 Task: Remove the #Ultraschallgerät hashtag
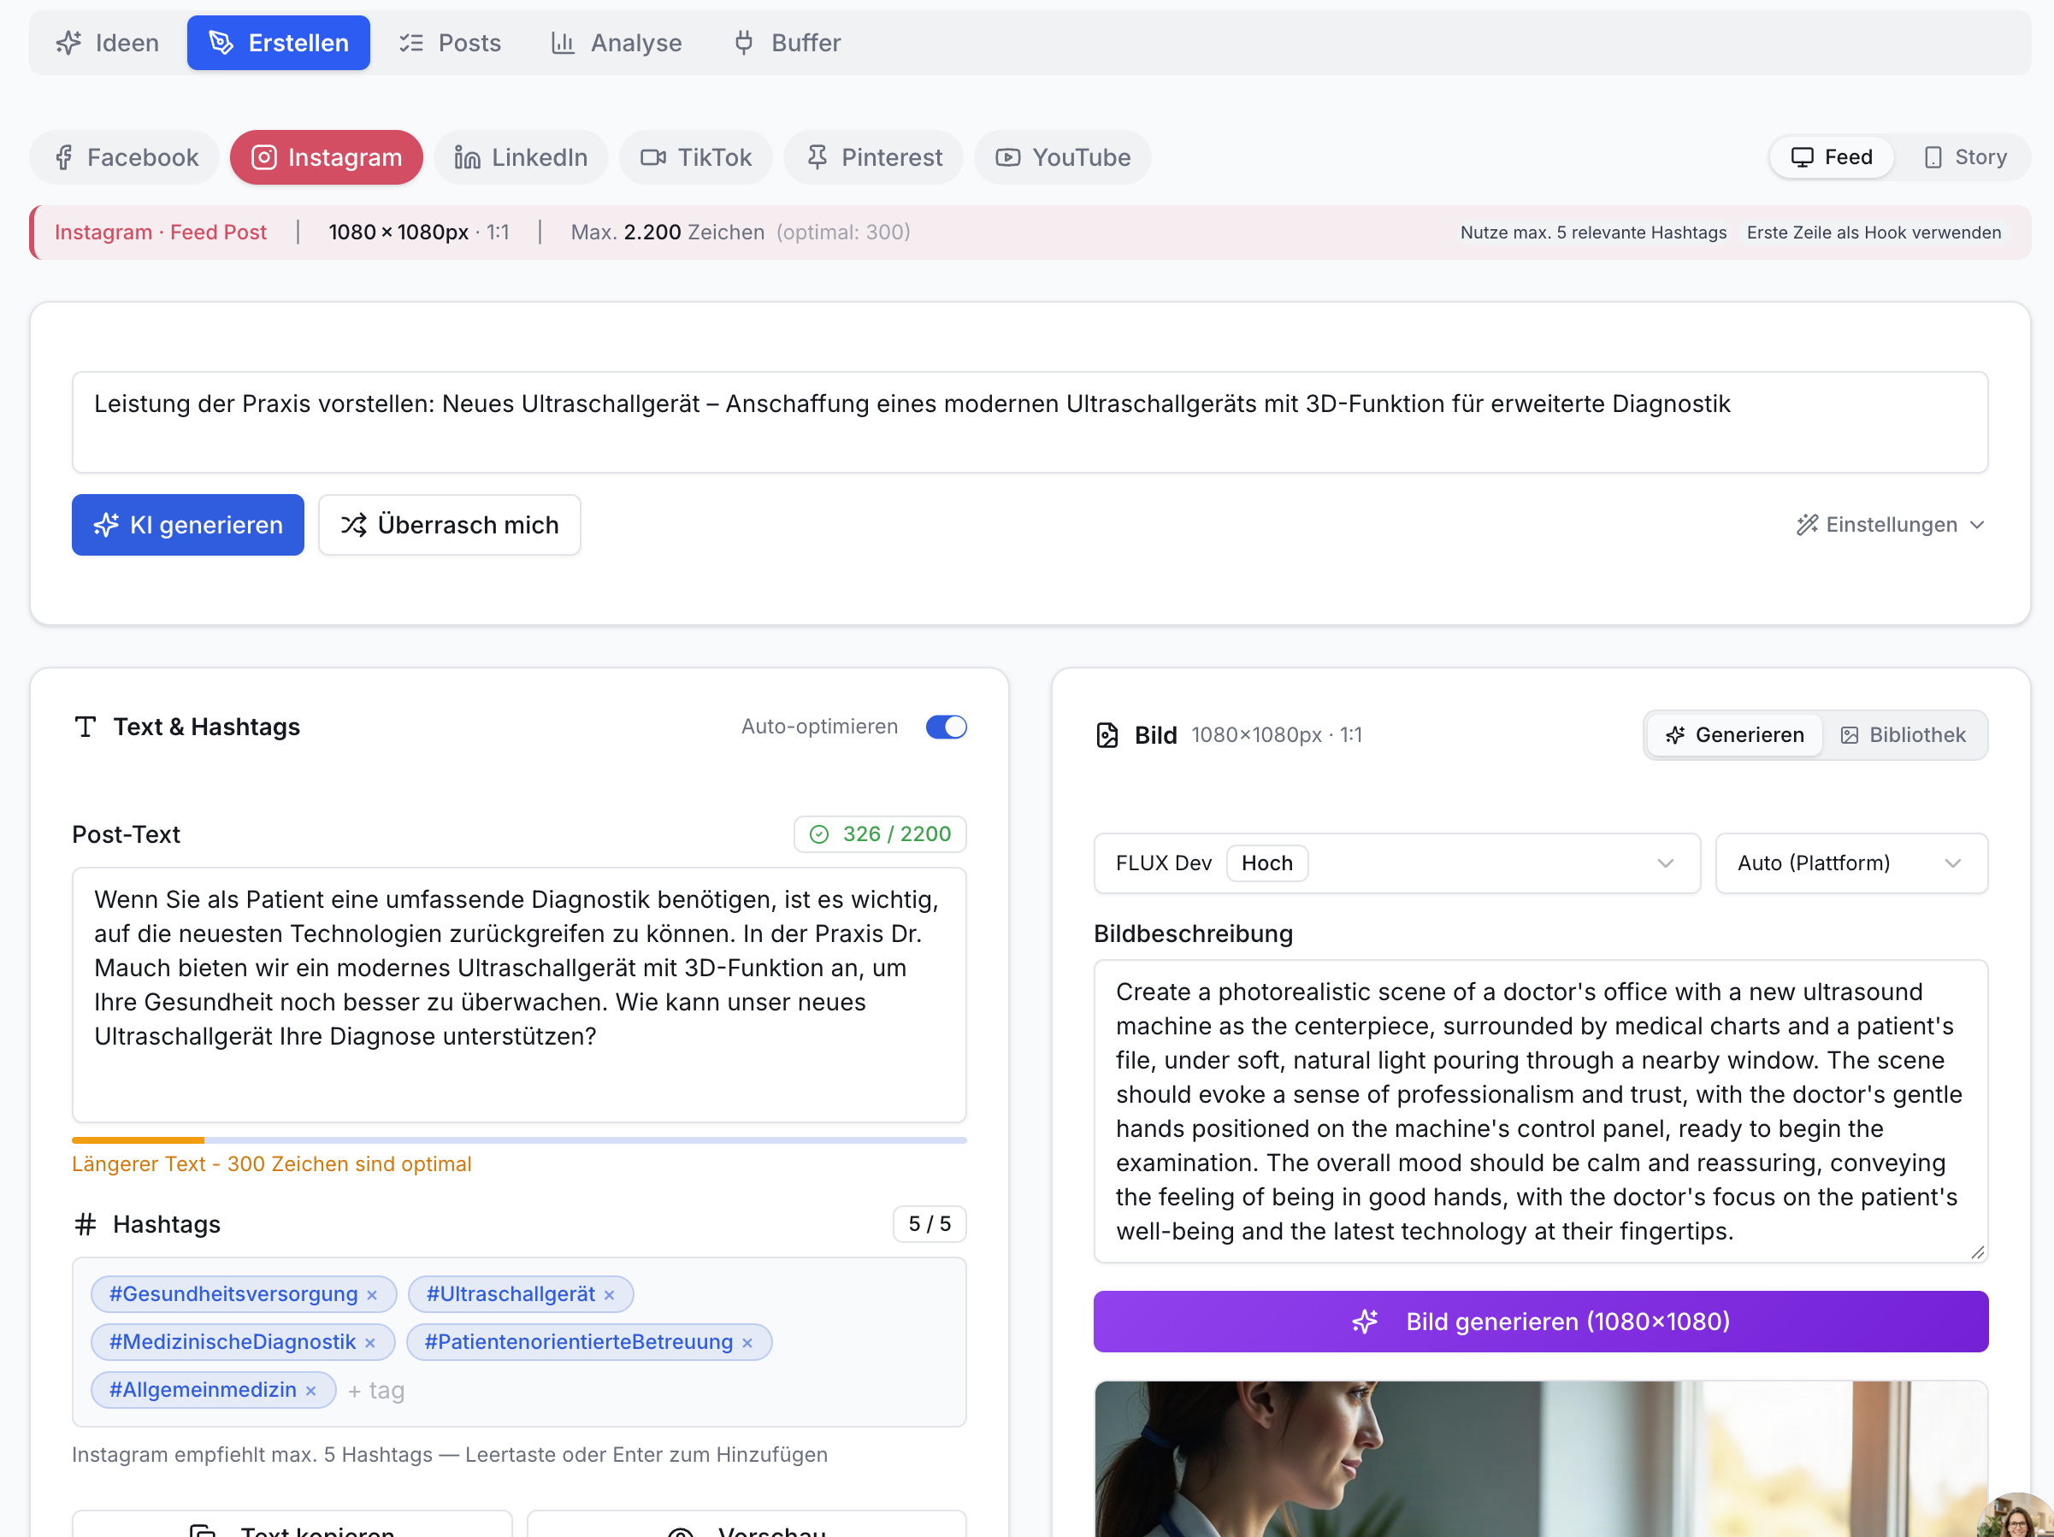click(x=609, y=1295)
